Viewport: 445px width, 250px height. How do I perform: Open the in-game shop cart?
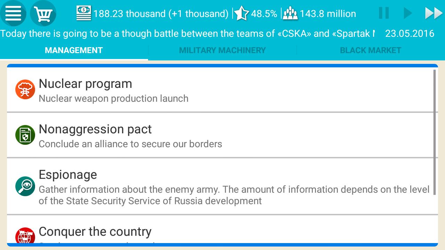click(x=42, y=13)
